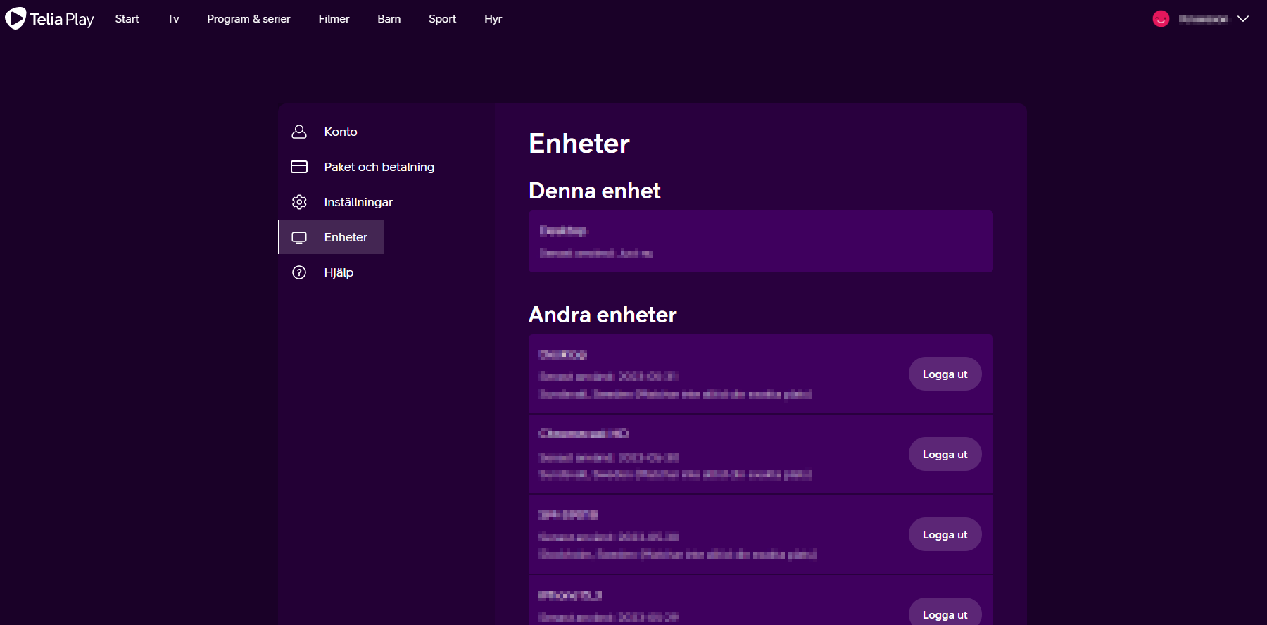
Task: Click the Telia Play logo
Action: click(x=49, y=19)
